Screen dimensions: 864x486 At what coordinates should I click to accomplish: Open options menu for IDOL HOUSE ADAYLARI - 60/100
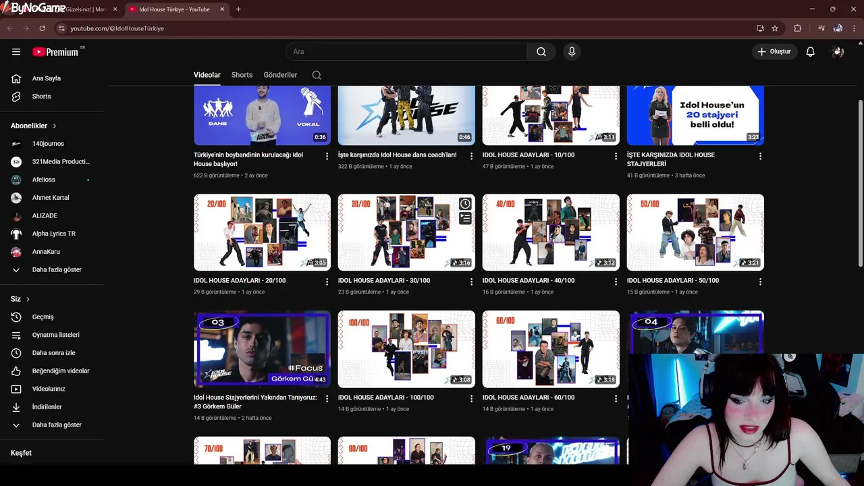coord(616,398)
